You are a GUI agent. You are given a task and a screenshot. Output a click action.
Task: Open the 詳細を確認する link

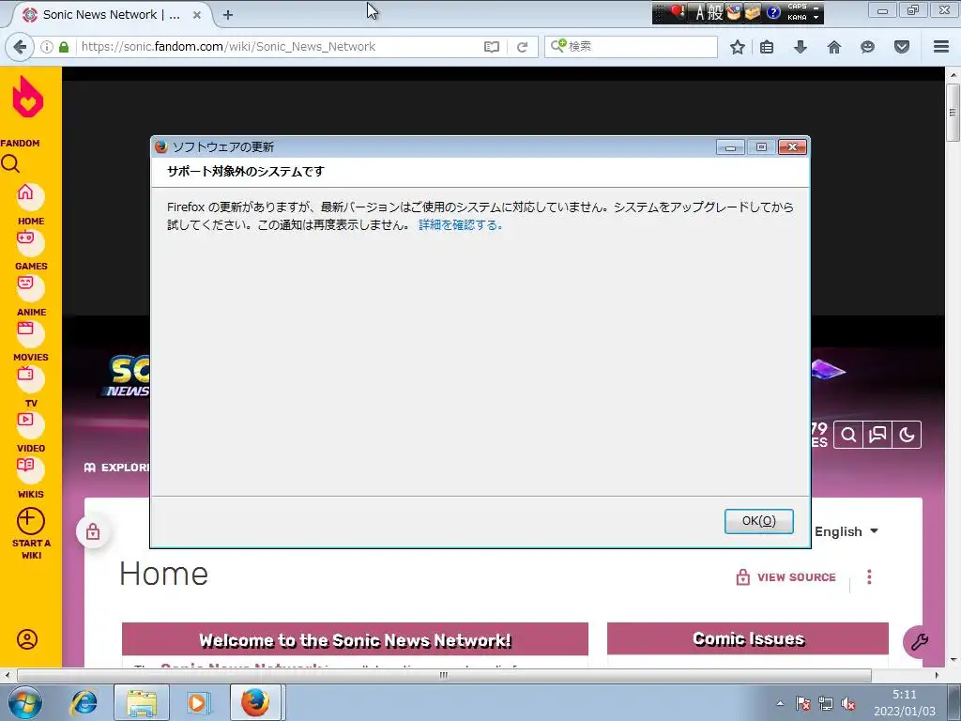461,225
